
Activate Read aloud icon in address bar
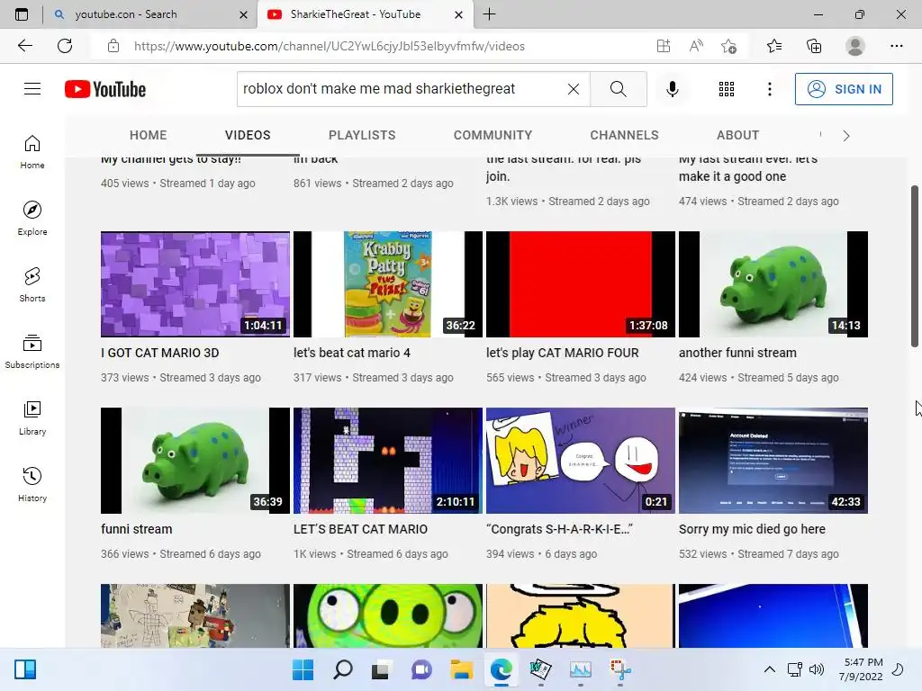(696, 46)
